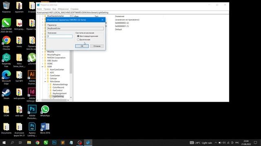Click Отмена to cancel the DWORD dialog

coord(97,46)
